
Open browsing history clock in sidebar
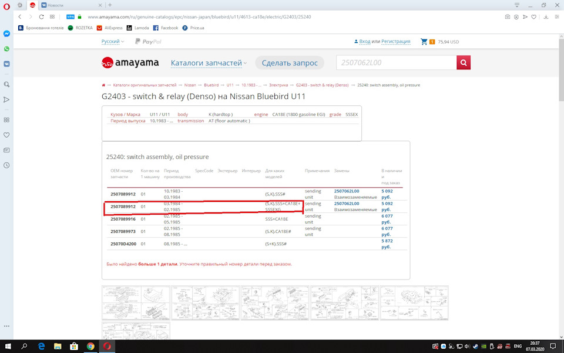pos(6,165)
